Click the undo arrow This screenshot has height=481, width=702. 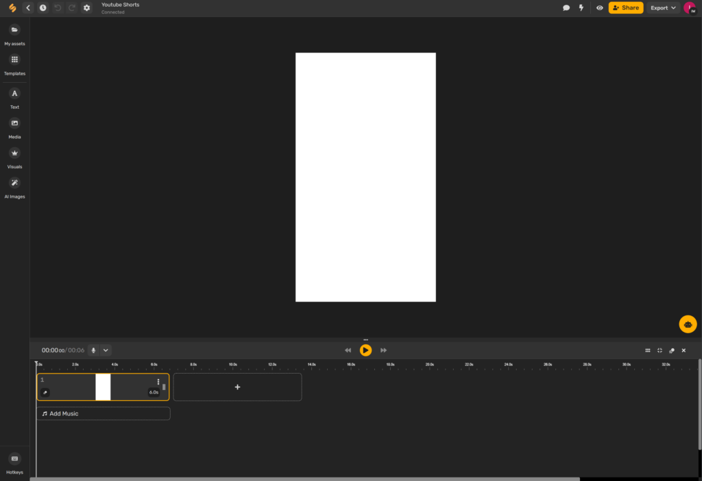click(58, 8)
